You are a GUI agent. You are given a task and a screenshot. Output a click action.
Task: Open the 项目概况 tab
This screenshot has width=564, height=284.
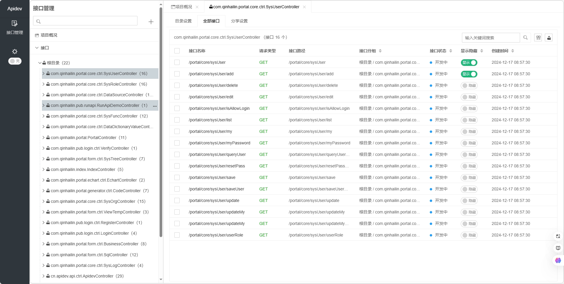tap(182, 7)
